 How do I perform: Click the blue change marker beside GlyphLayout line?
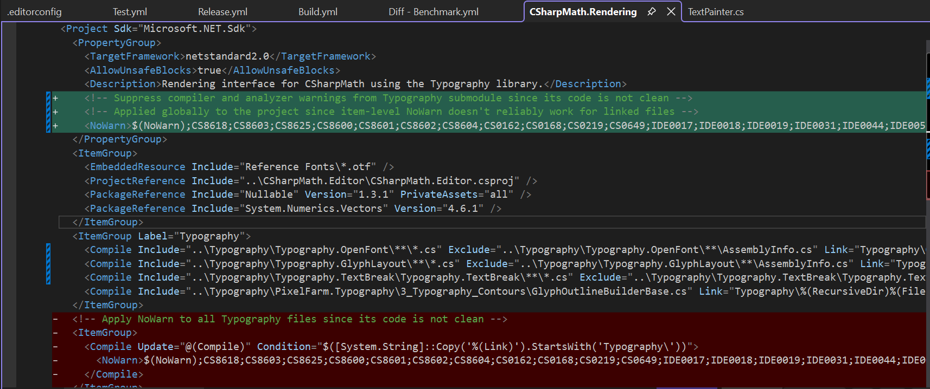coord(48,264)
